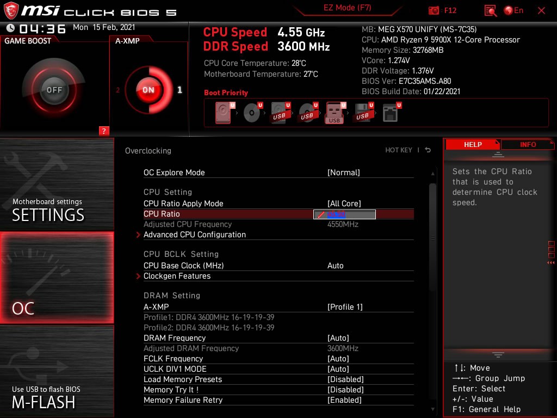This screenshot has width=557, height=418.
Task: Click the system time 04:36
Action: [x=42, y=28]
